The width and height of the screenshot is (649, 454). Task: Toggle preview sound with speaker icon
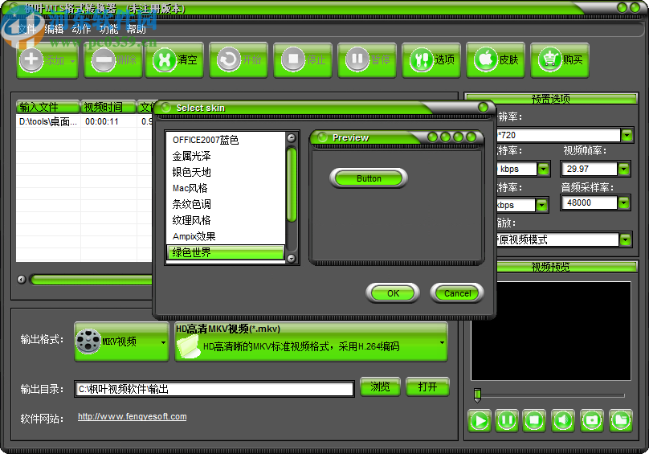(563, 421)
